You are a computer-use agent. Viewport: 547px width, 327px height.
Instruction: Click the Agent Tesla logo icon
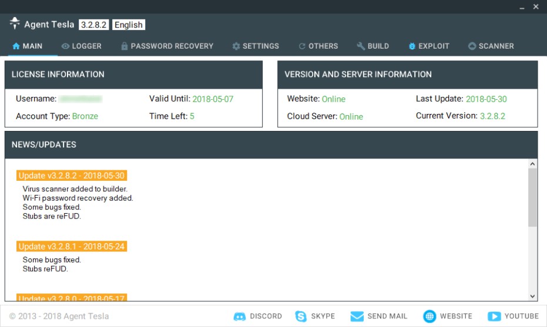[x=15, y=23]
